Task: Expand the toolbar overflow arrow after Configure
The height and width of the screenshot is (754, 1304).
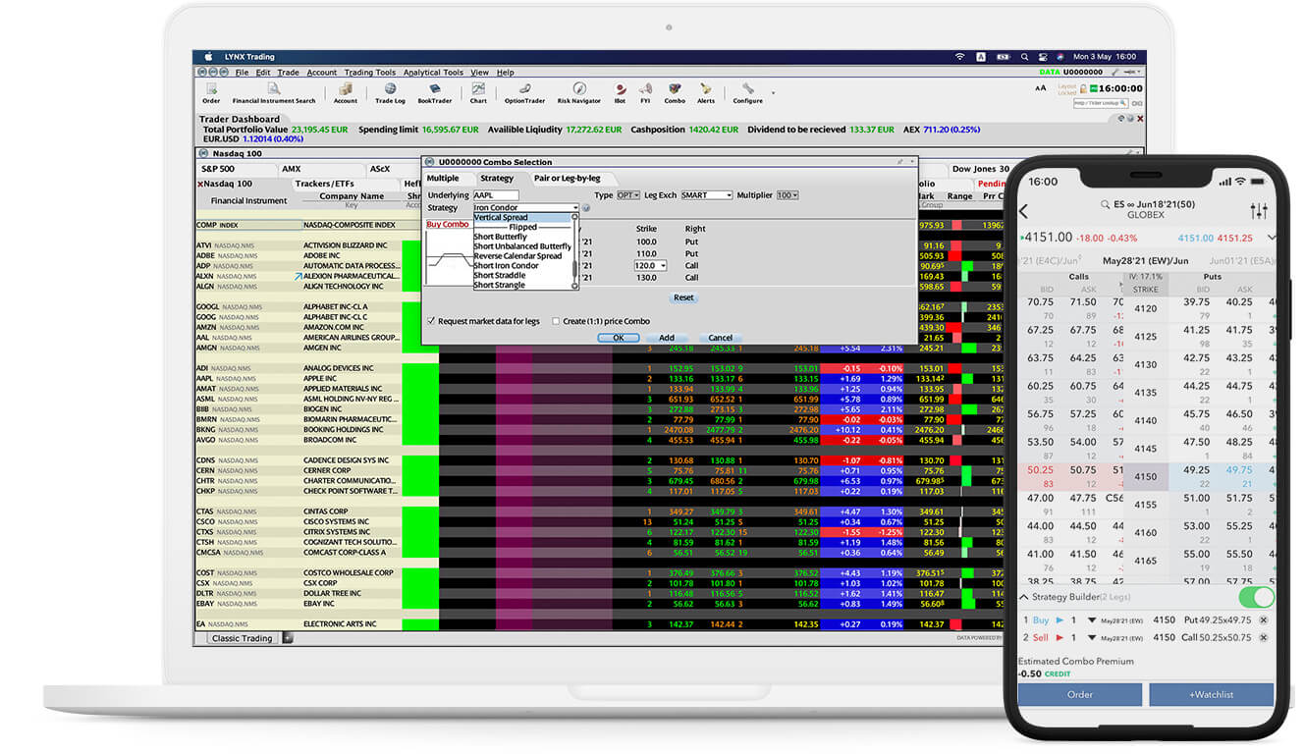Action: 773,93
